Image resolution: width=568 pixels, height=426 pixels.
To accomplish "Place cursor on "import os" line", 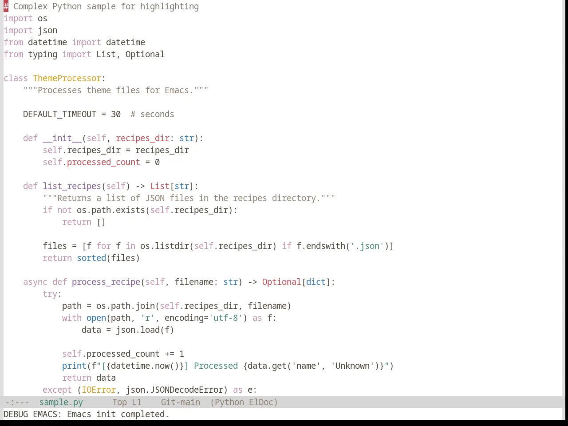I will click(25, 19).
